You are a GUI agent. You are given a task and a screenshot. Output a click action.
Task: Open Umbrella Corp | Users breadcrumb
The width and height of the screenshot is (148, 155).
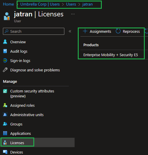(x=40, y=4)
